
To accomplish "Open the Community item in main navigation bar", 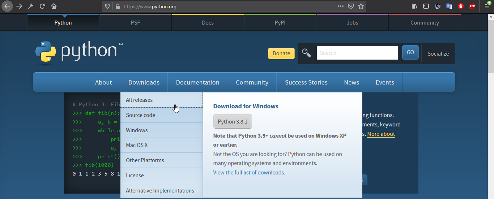I will pos(252,82).
